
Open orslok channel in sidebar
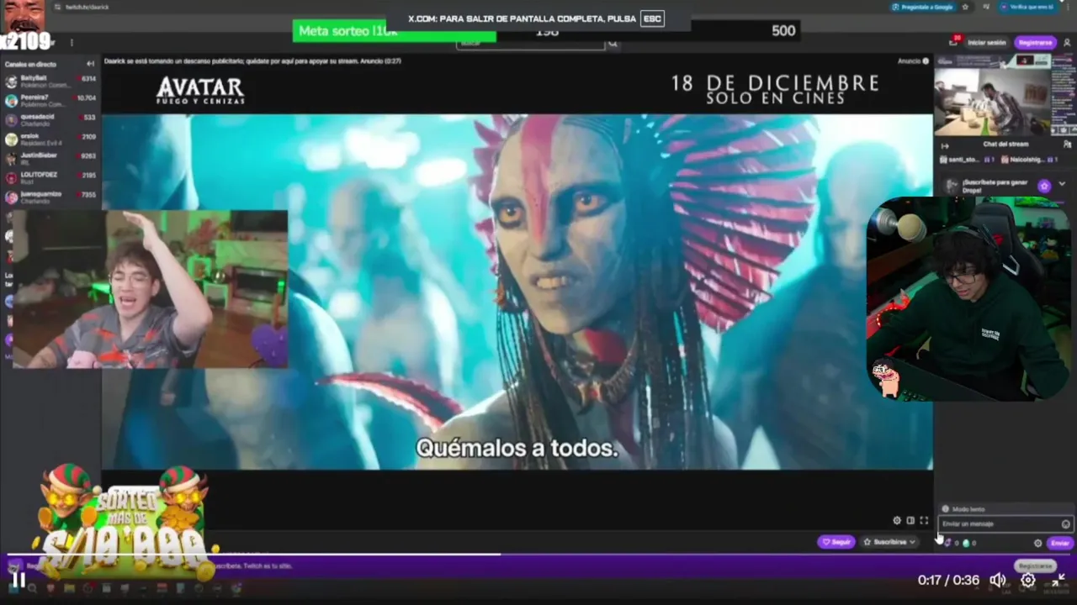50,139
